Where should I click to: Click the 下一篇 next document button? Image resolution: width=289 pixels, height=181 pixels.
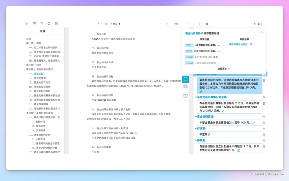[x=258, y=24]
